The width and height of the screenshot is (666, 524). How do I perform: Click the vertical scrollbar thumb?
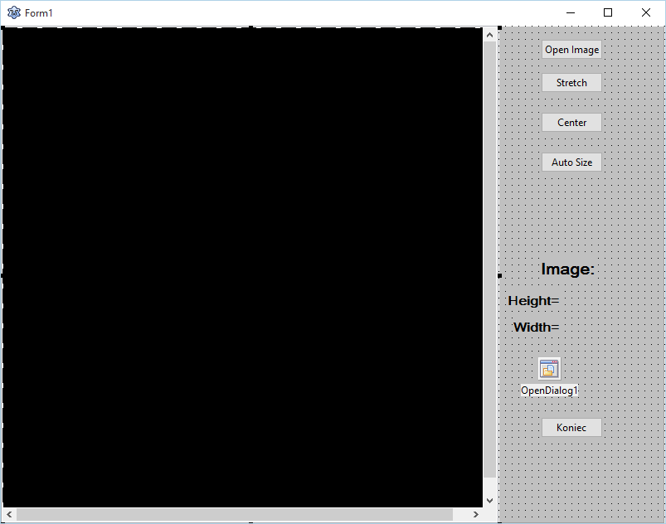[489, 260]
